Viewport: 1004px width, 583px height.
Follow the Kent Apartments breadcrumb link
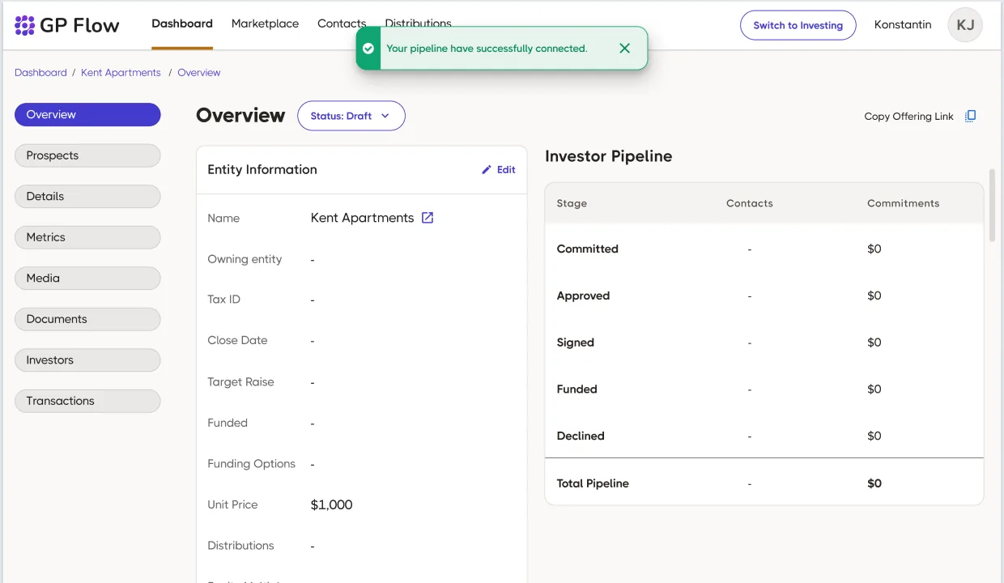121,73
